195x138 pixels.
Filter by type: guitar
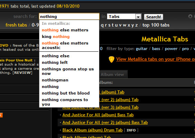tap(142, 49)
